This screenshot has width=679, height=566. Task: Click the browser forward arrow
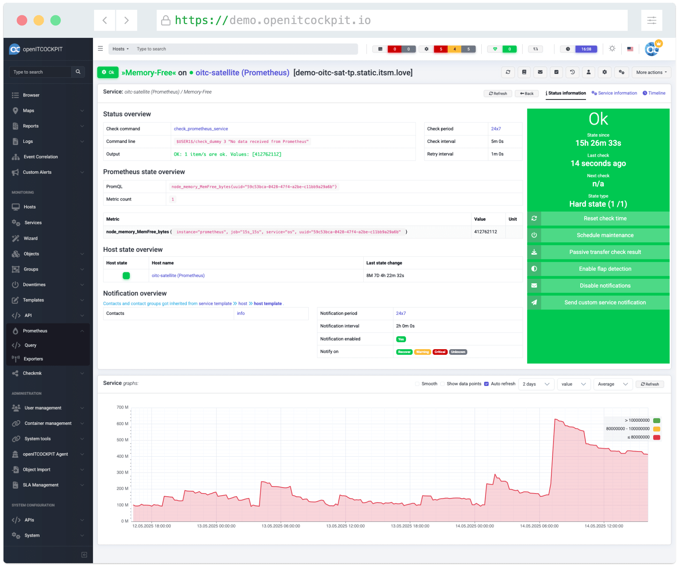[x=126, y=20]
